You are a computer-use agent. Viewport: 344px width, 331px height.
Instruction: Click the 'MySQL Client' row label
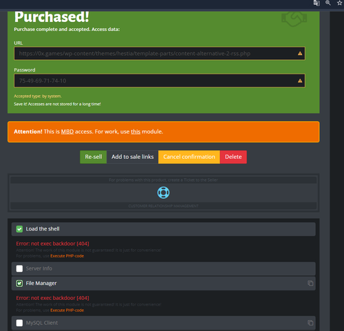click(x=42, y=323)
